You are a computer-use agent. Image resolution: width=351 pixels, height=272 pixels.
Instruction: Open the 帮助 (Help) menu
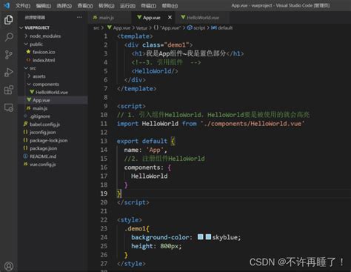(170, 5)
